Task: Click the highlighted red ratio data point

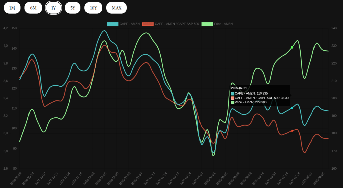Action: pyautogui.click(x=292, y=131)
